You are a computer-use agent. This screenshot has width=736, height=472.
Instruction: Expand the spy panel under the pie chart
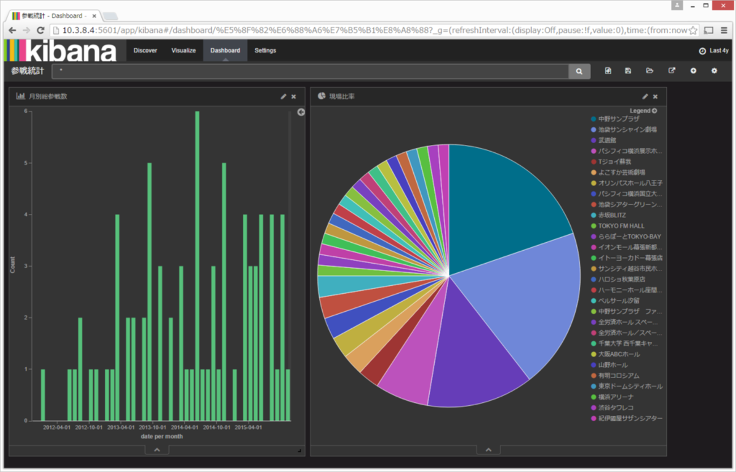pyautogui.click(x=488, y=450)
